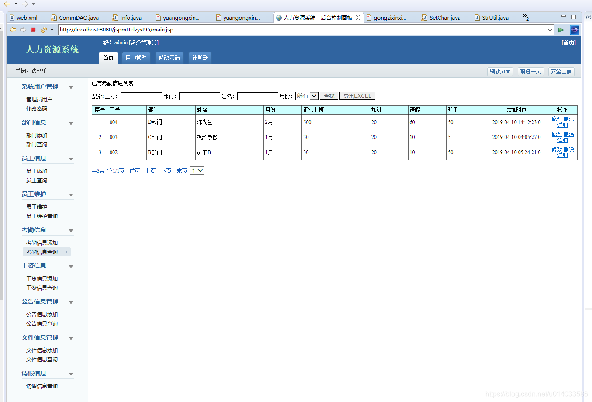
Task: Switch to the web.xml editor tab
Action: pos(24,17)
